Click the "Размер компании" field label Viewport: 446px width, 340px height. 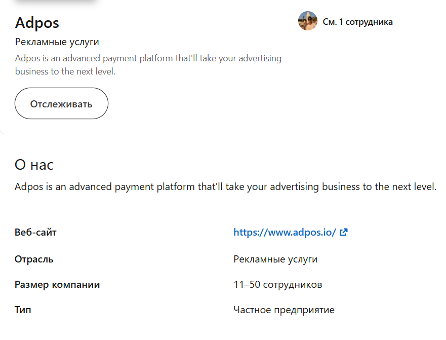pos(57,285)
